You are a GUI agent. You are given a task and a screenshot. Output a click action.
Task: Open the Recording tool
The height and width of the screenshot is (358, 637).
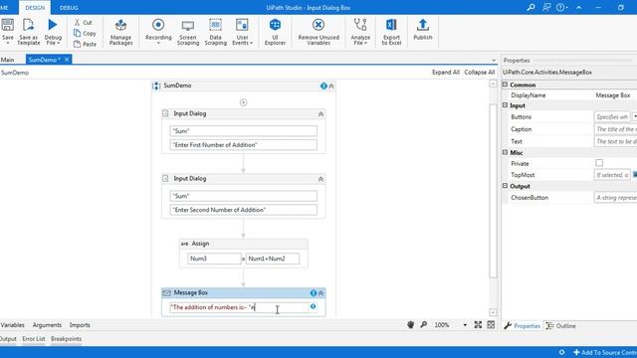158,31
